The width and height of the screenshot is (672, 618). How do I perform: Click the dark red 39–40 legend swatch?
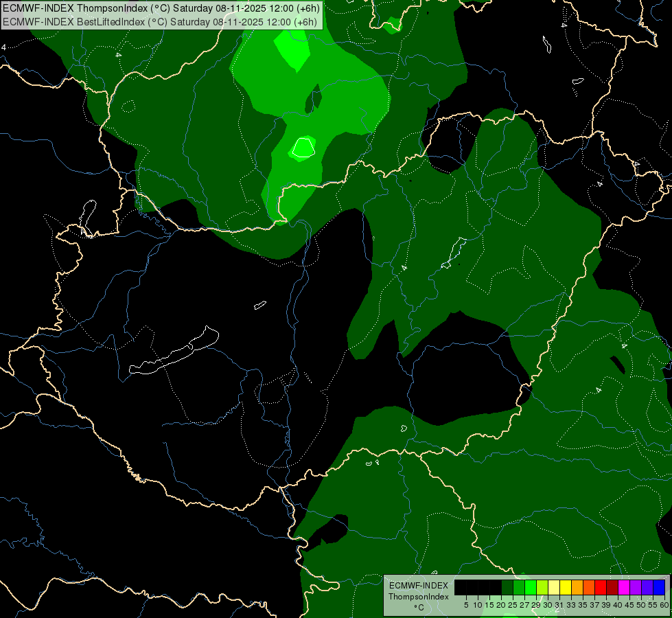pyautogui.click(x=612, y=588)
